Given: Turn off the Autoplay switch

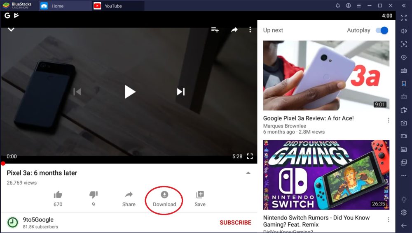Looking at the screenshot, I should point(382,30).
